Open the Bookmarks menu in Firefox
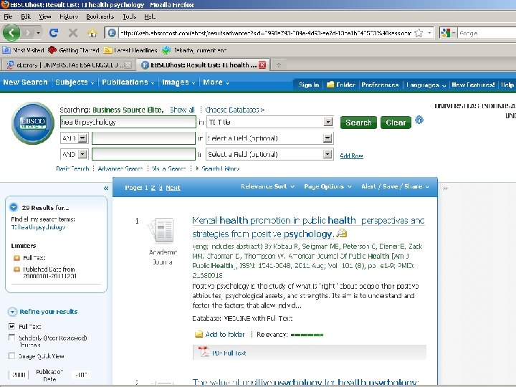The height and width of the screenshot is (387, 516). (x=100, y=16)
